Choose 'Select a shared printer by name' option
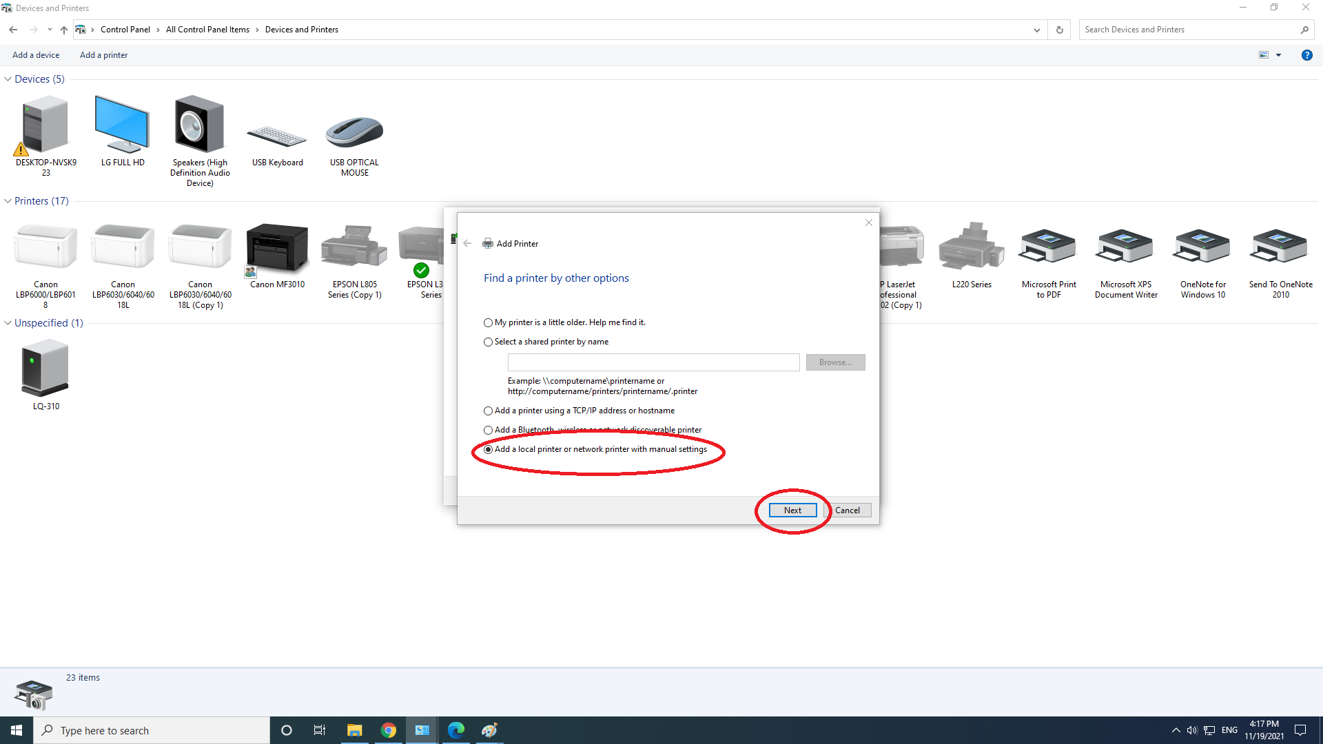 [x=489, y=342]
